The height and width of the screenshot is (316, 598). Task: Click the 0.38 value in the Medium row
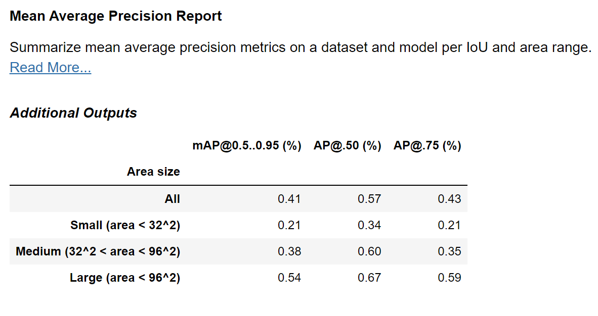[289, 251]
